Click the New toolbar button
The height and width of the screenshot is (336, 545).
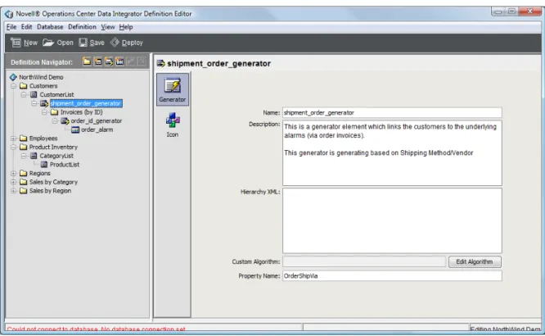(24, 43)
